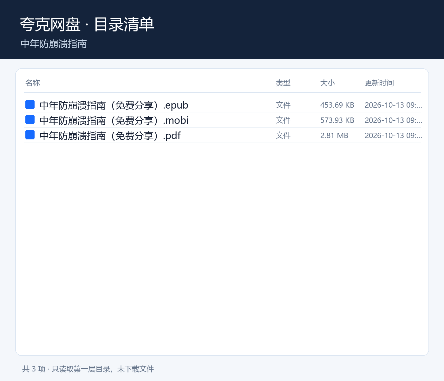Click the 文件 type cell in the pdf row
444x381 pixels.
[x=283, y=136]
